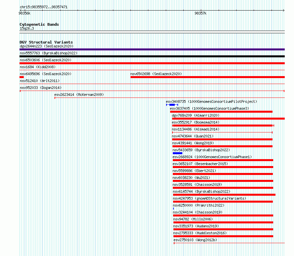Image resolution: width=294 pixels, height=256 pixels.
Task: Open nsv6503606 (Sedlazeck2020) label
Action: click(46, 60)
